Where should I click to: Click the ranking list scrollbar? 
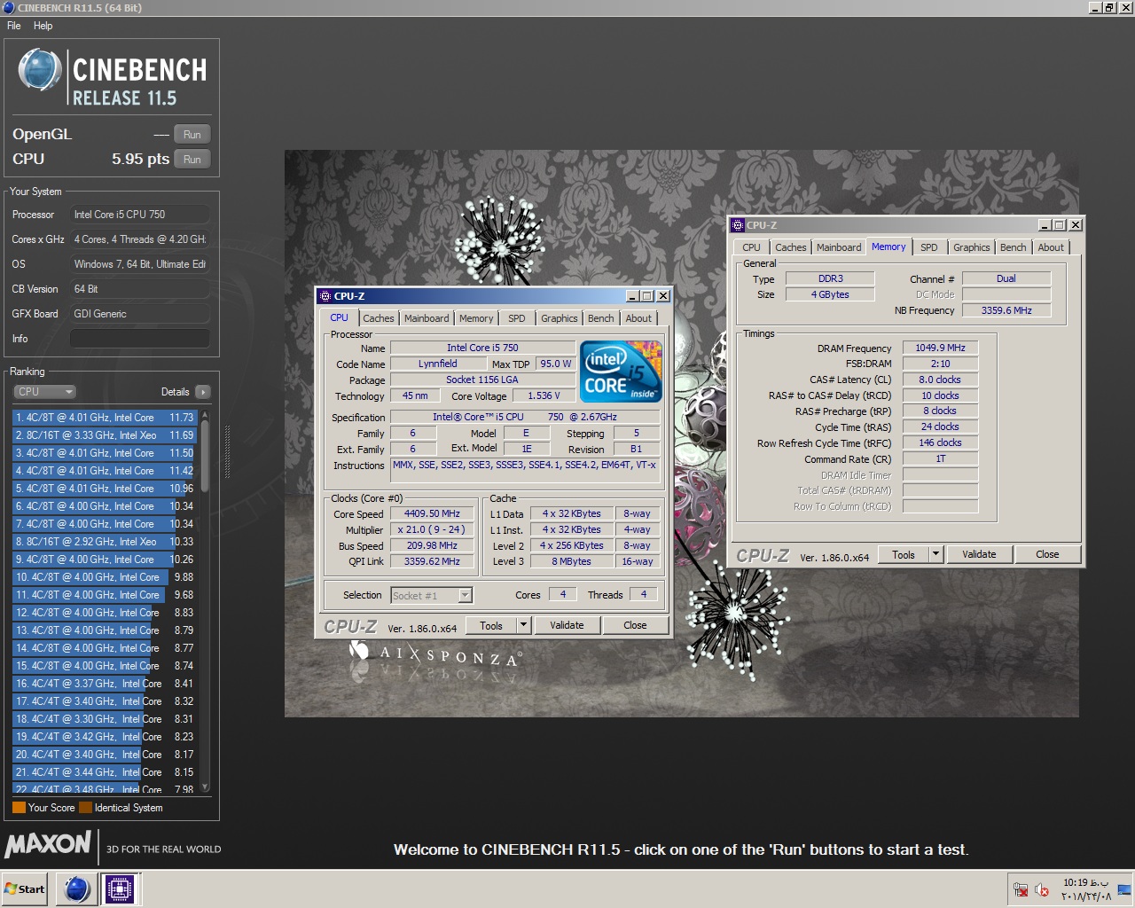pos(205,457)
